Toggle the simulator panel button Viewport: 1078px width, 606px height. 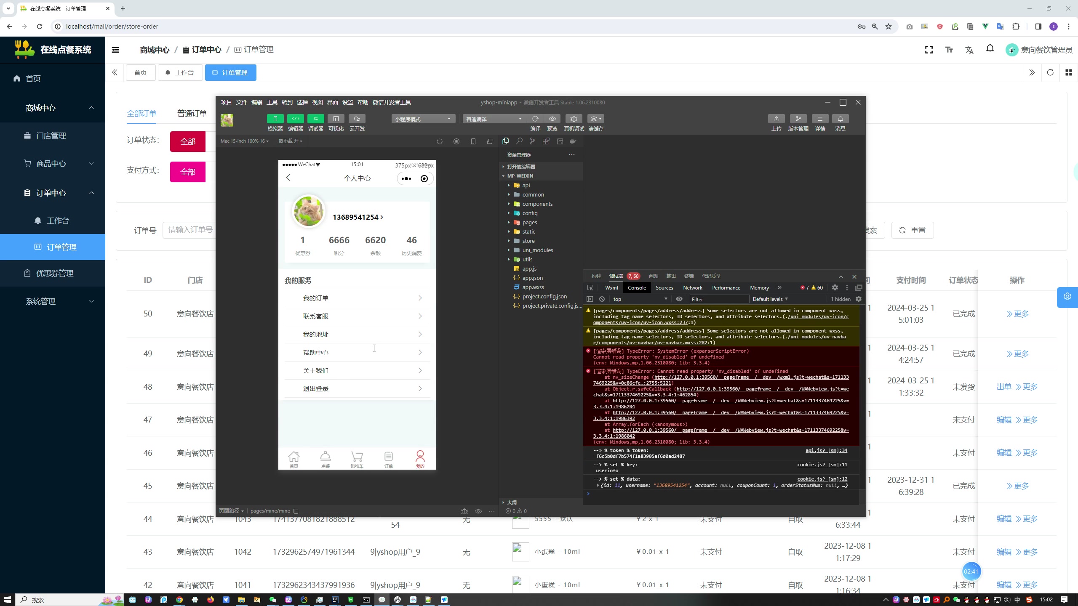[275, 119]
